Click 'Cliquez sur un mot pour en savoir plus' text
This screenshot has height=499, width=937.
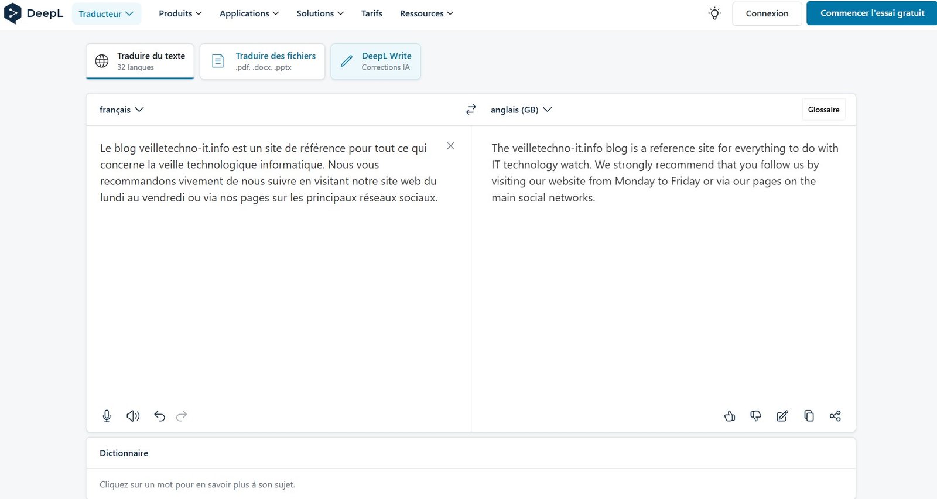[x=197, y=484]
